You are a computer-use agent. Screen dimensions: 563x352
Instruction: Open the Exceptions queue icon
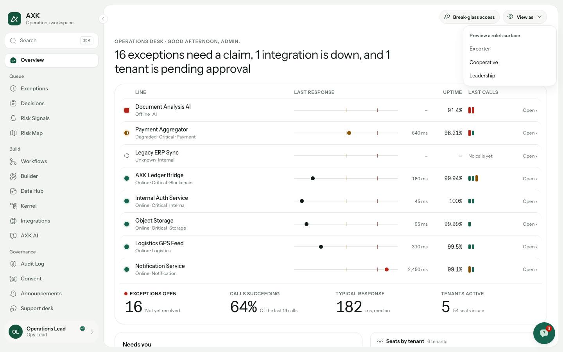[x=13, y=89]
